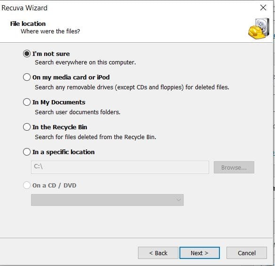Click the Recuva hard hat drive icon
Screen dimensions: 275x266
click(x=259, y=28)
